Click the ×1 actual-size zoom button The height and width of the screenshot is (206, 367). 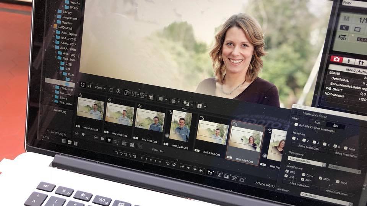[x=89, y=86]
